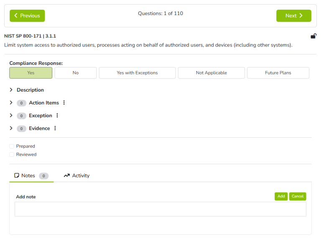Open the Evidence three-dot menu
Viewport: 321px width, 239px height.
tap(55, 128)
